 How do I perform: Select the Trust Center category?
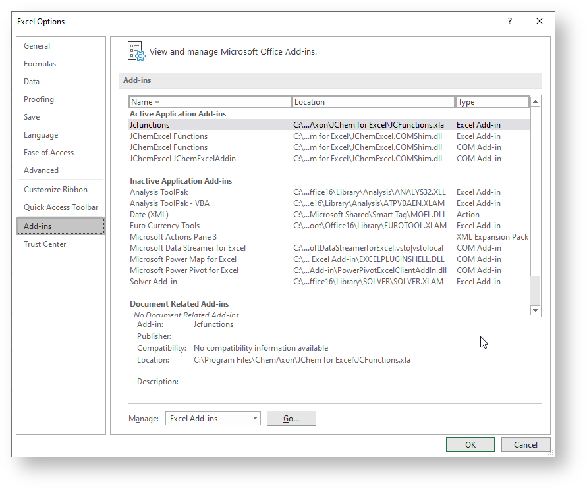tap(45, 244)
